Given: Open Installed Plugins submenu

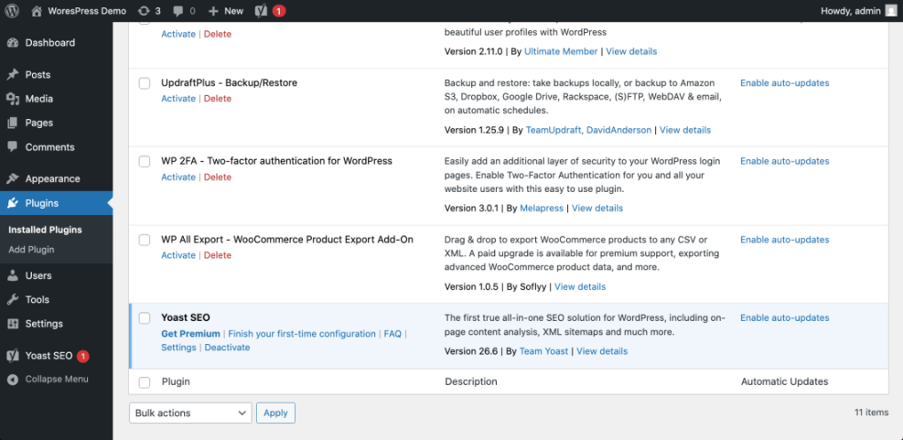Looking at the screenshot, I should [x=45, y=230].
